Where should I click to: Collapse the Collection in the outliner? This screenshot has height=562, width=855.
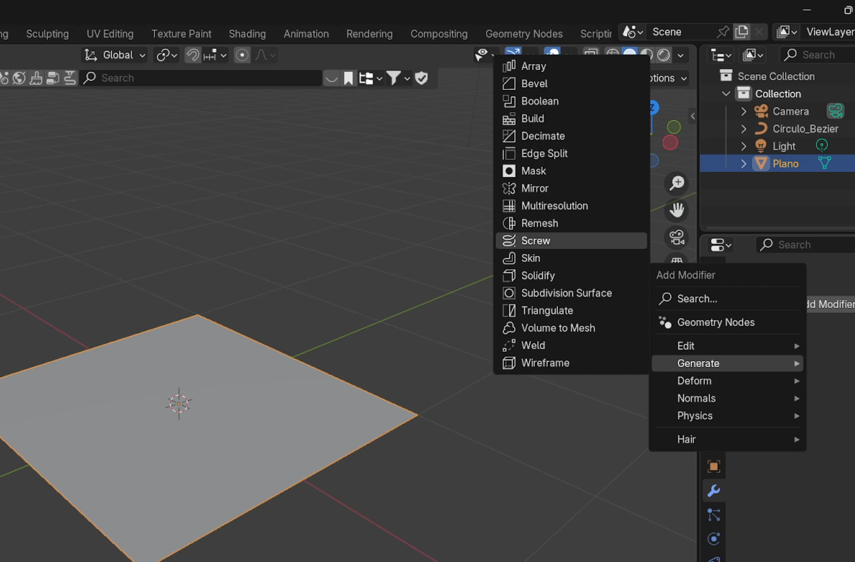[726, 94]
